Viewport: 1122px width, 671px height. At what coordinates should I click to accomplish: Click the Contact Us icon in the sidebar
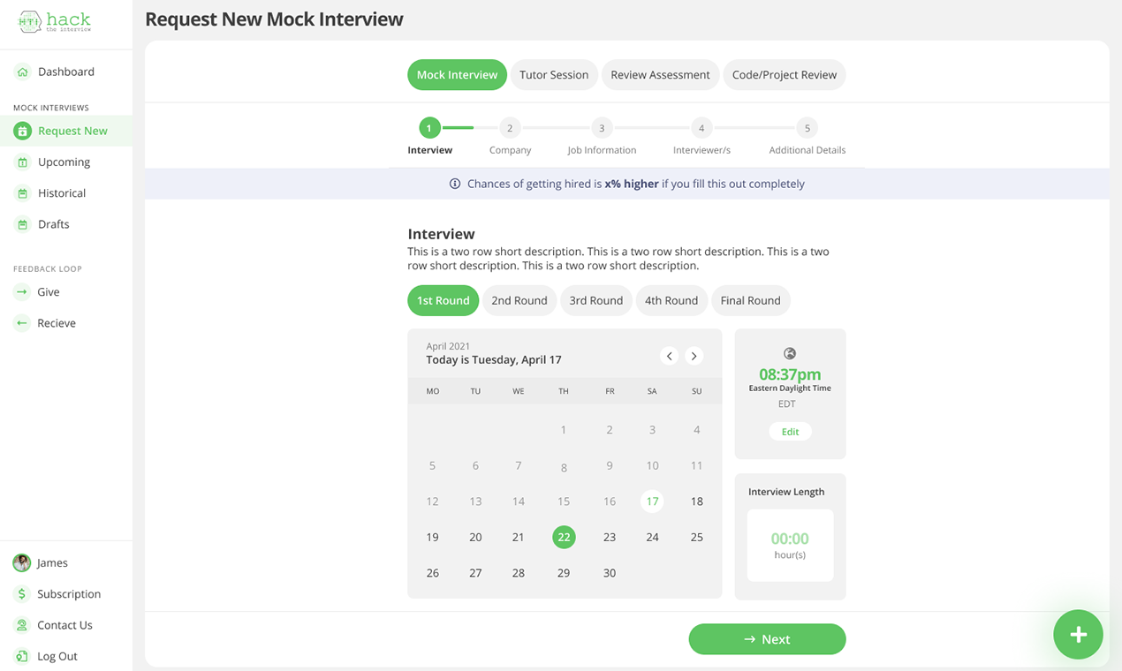click(20, 624)
